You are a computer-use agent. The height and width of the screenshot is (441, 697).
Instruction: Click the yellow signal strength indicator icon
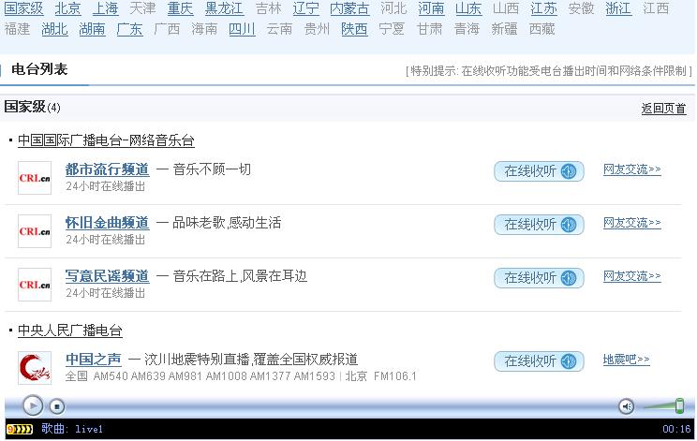(20, 429)
